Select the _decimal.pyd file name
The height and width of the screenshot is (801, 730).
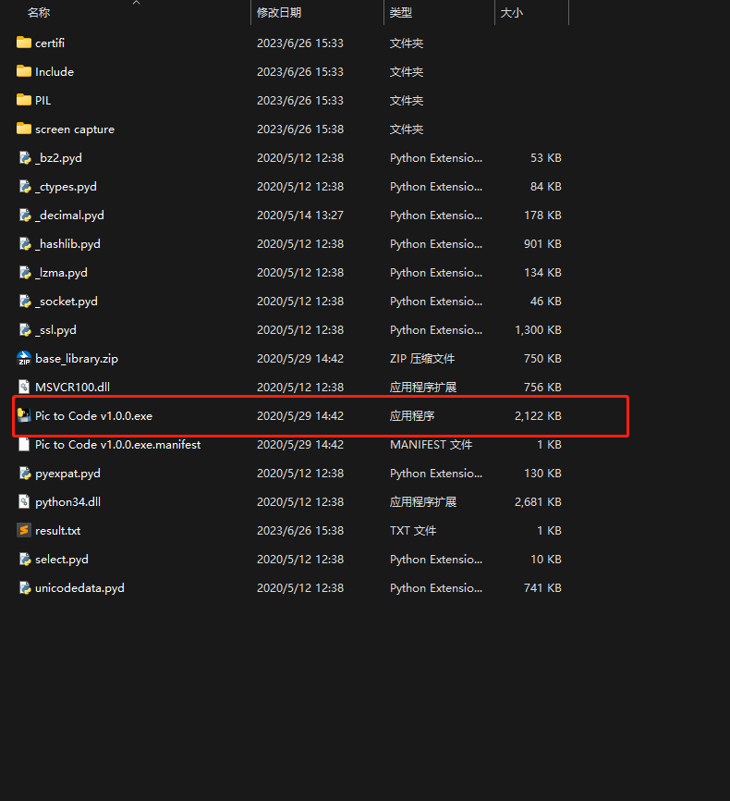69,216
